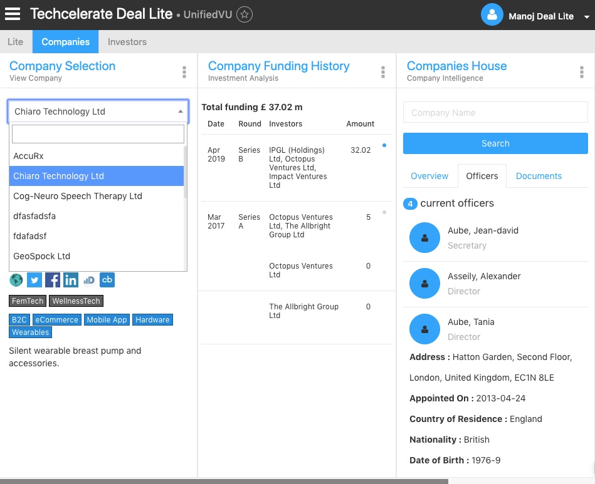Select GeoSpock Ltd from the company list
The width and height of the screenshot is (595, 484).
tap(42, 256)
